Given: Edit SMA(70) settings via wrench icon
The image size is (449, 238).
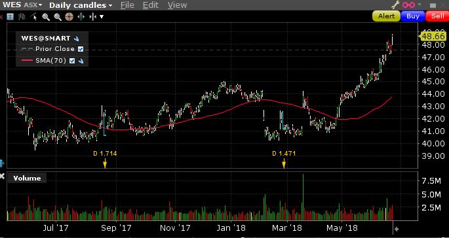Looking at the screenshot, I should (81, 61).
